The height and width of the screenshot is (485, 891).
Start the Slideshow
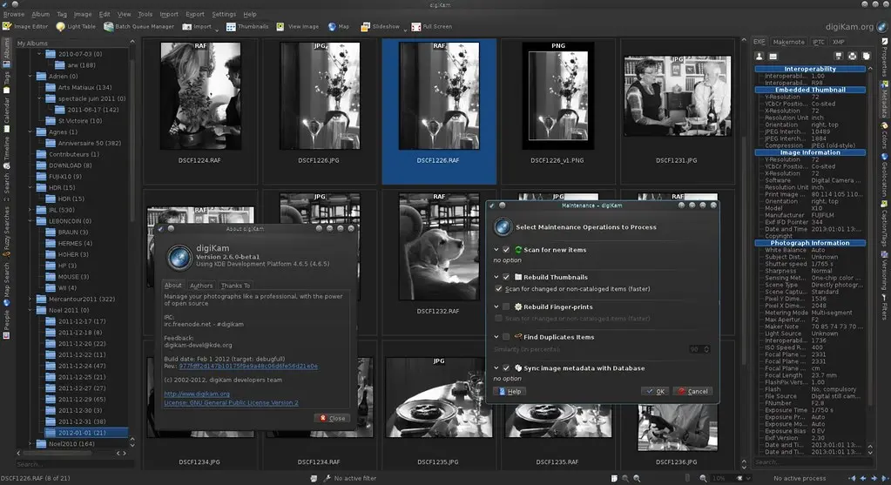point(381,27)
